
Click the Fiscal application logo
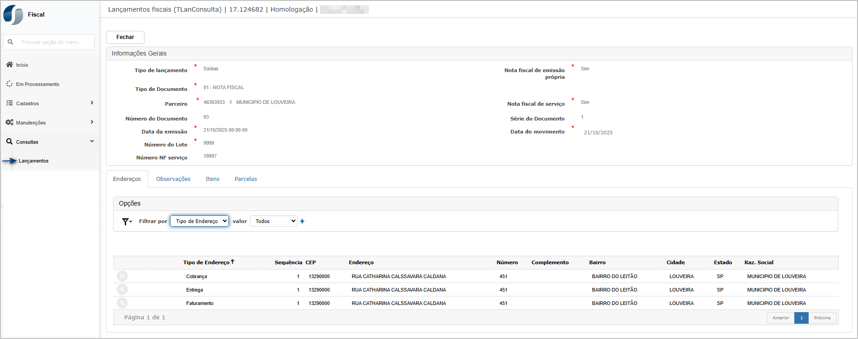[x=13, y=15]
